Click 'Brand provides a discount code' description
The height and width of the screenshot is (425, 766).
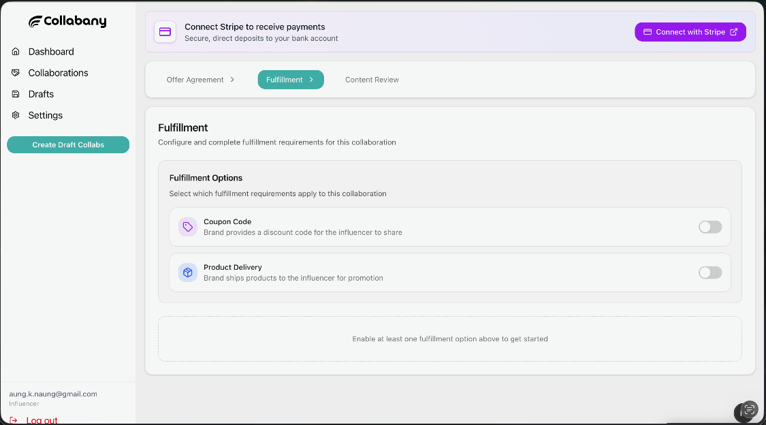pos(303,232)
